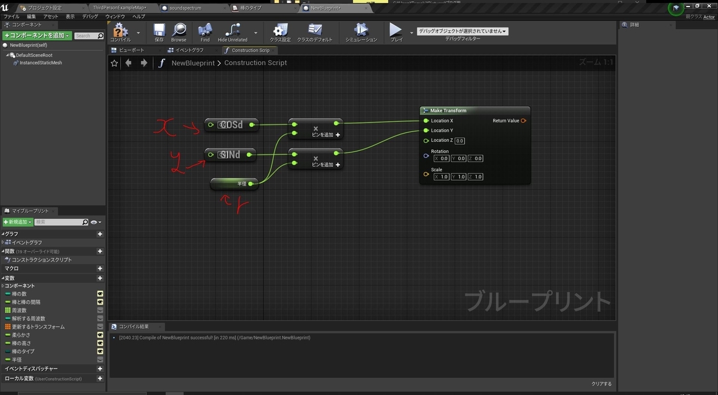Add new graph with グラフ plus icon
This screenshot has height=395, width=718.
coord(100,234)
